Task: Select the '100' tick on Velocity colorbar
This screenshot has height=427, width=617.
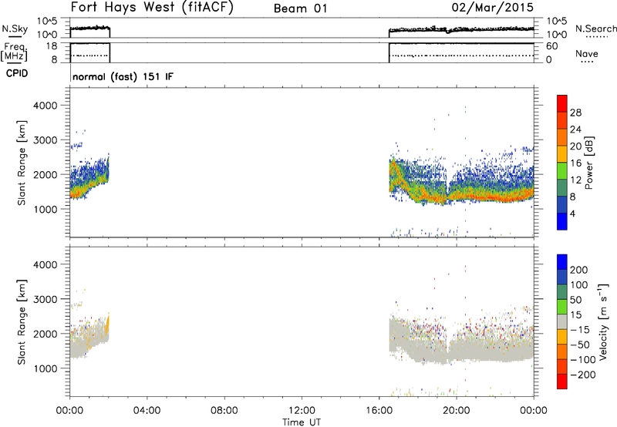Action: 579,285
